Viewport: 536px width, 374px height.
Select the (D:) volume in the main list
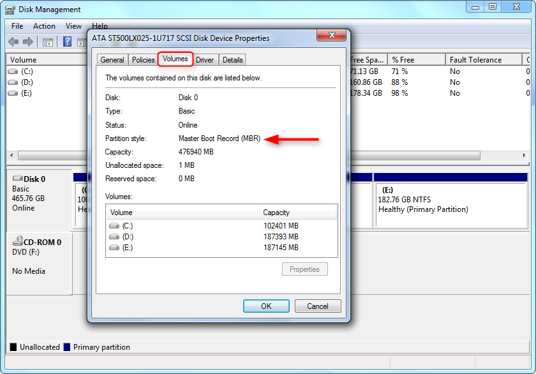point(26,82)
